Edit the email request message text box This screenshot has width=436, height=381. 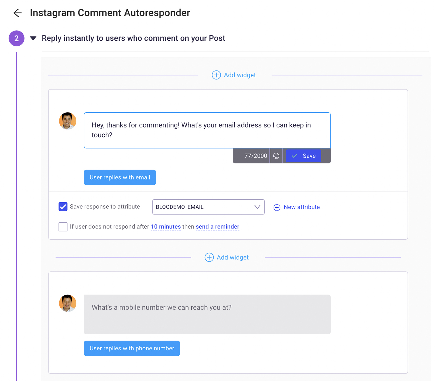point(207,130)
